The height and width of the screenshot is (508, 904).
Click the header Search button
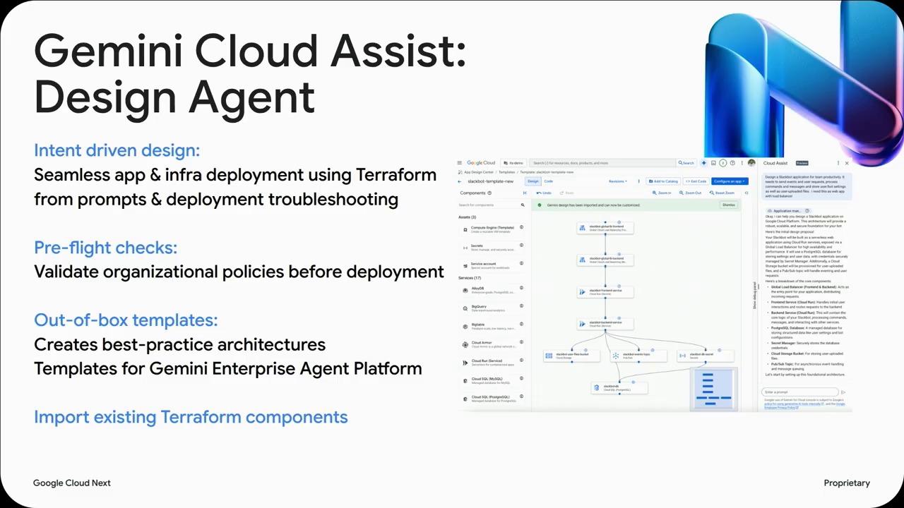pyautogui.click(x=687, y=163)
